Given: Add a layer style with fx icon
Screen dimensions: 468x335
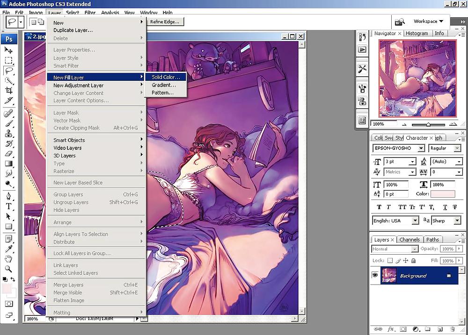Looking at the screenshot, I should click(391, 329).
